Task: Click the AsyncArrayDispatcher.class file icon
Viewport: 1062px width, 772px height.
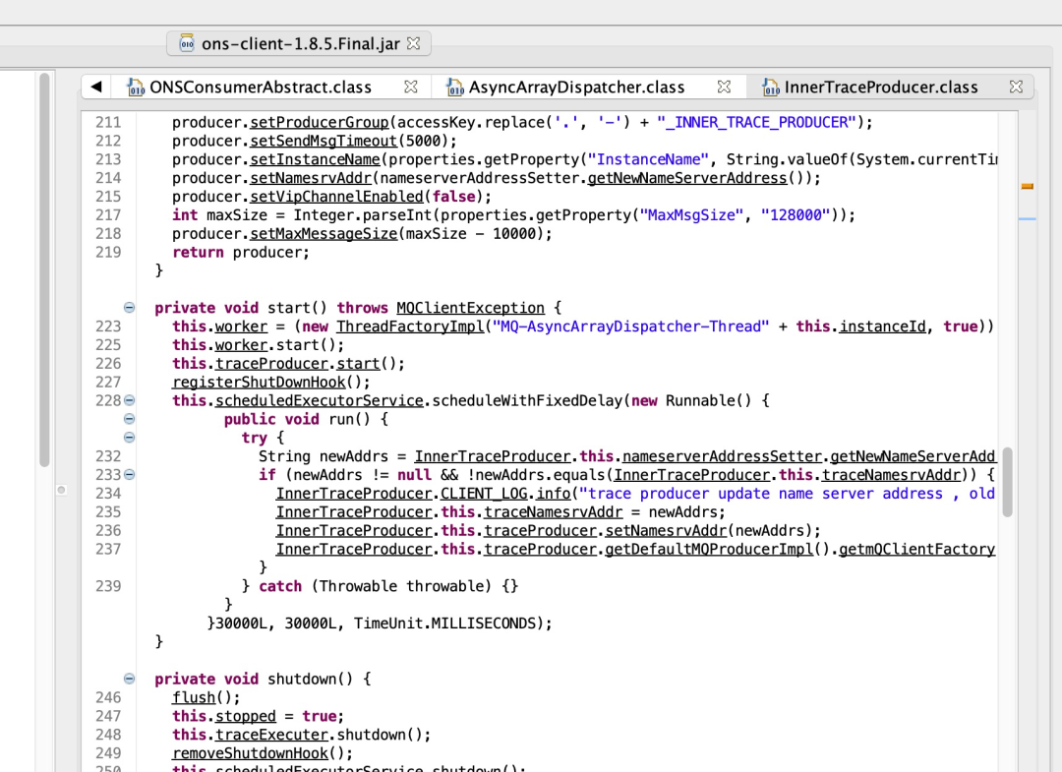Action: click(454, 87)
